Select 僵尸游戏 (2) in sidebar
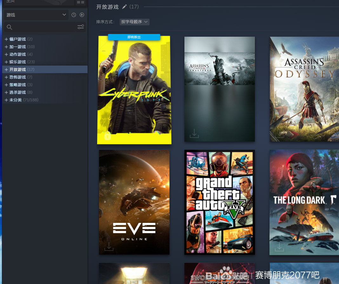The width and height of the screenshot is (339, 284). point(45,39)
